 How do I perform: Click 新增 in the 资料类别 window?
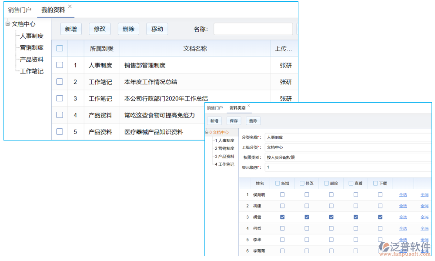214,120
